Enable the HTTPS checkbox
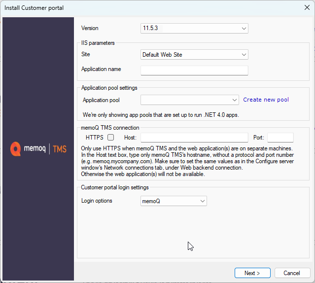 coord(111,138)
